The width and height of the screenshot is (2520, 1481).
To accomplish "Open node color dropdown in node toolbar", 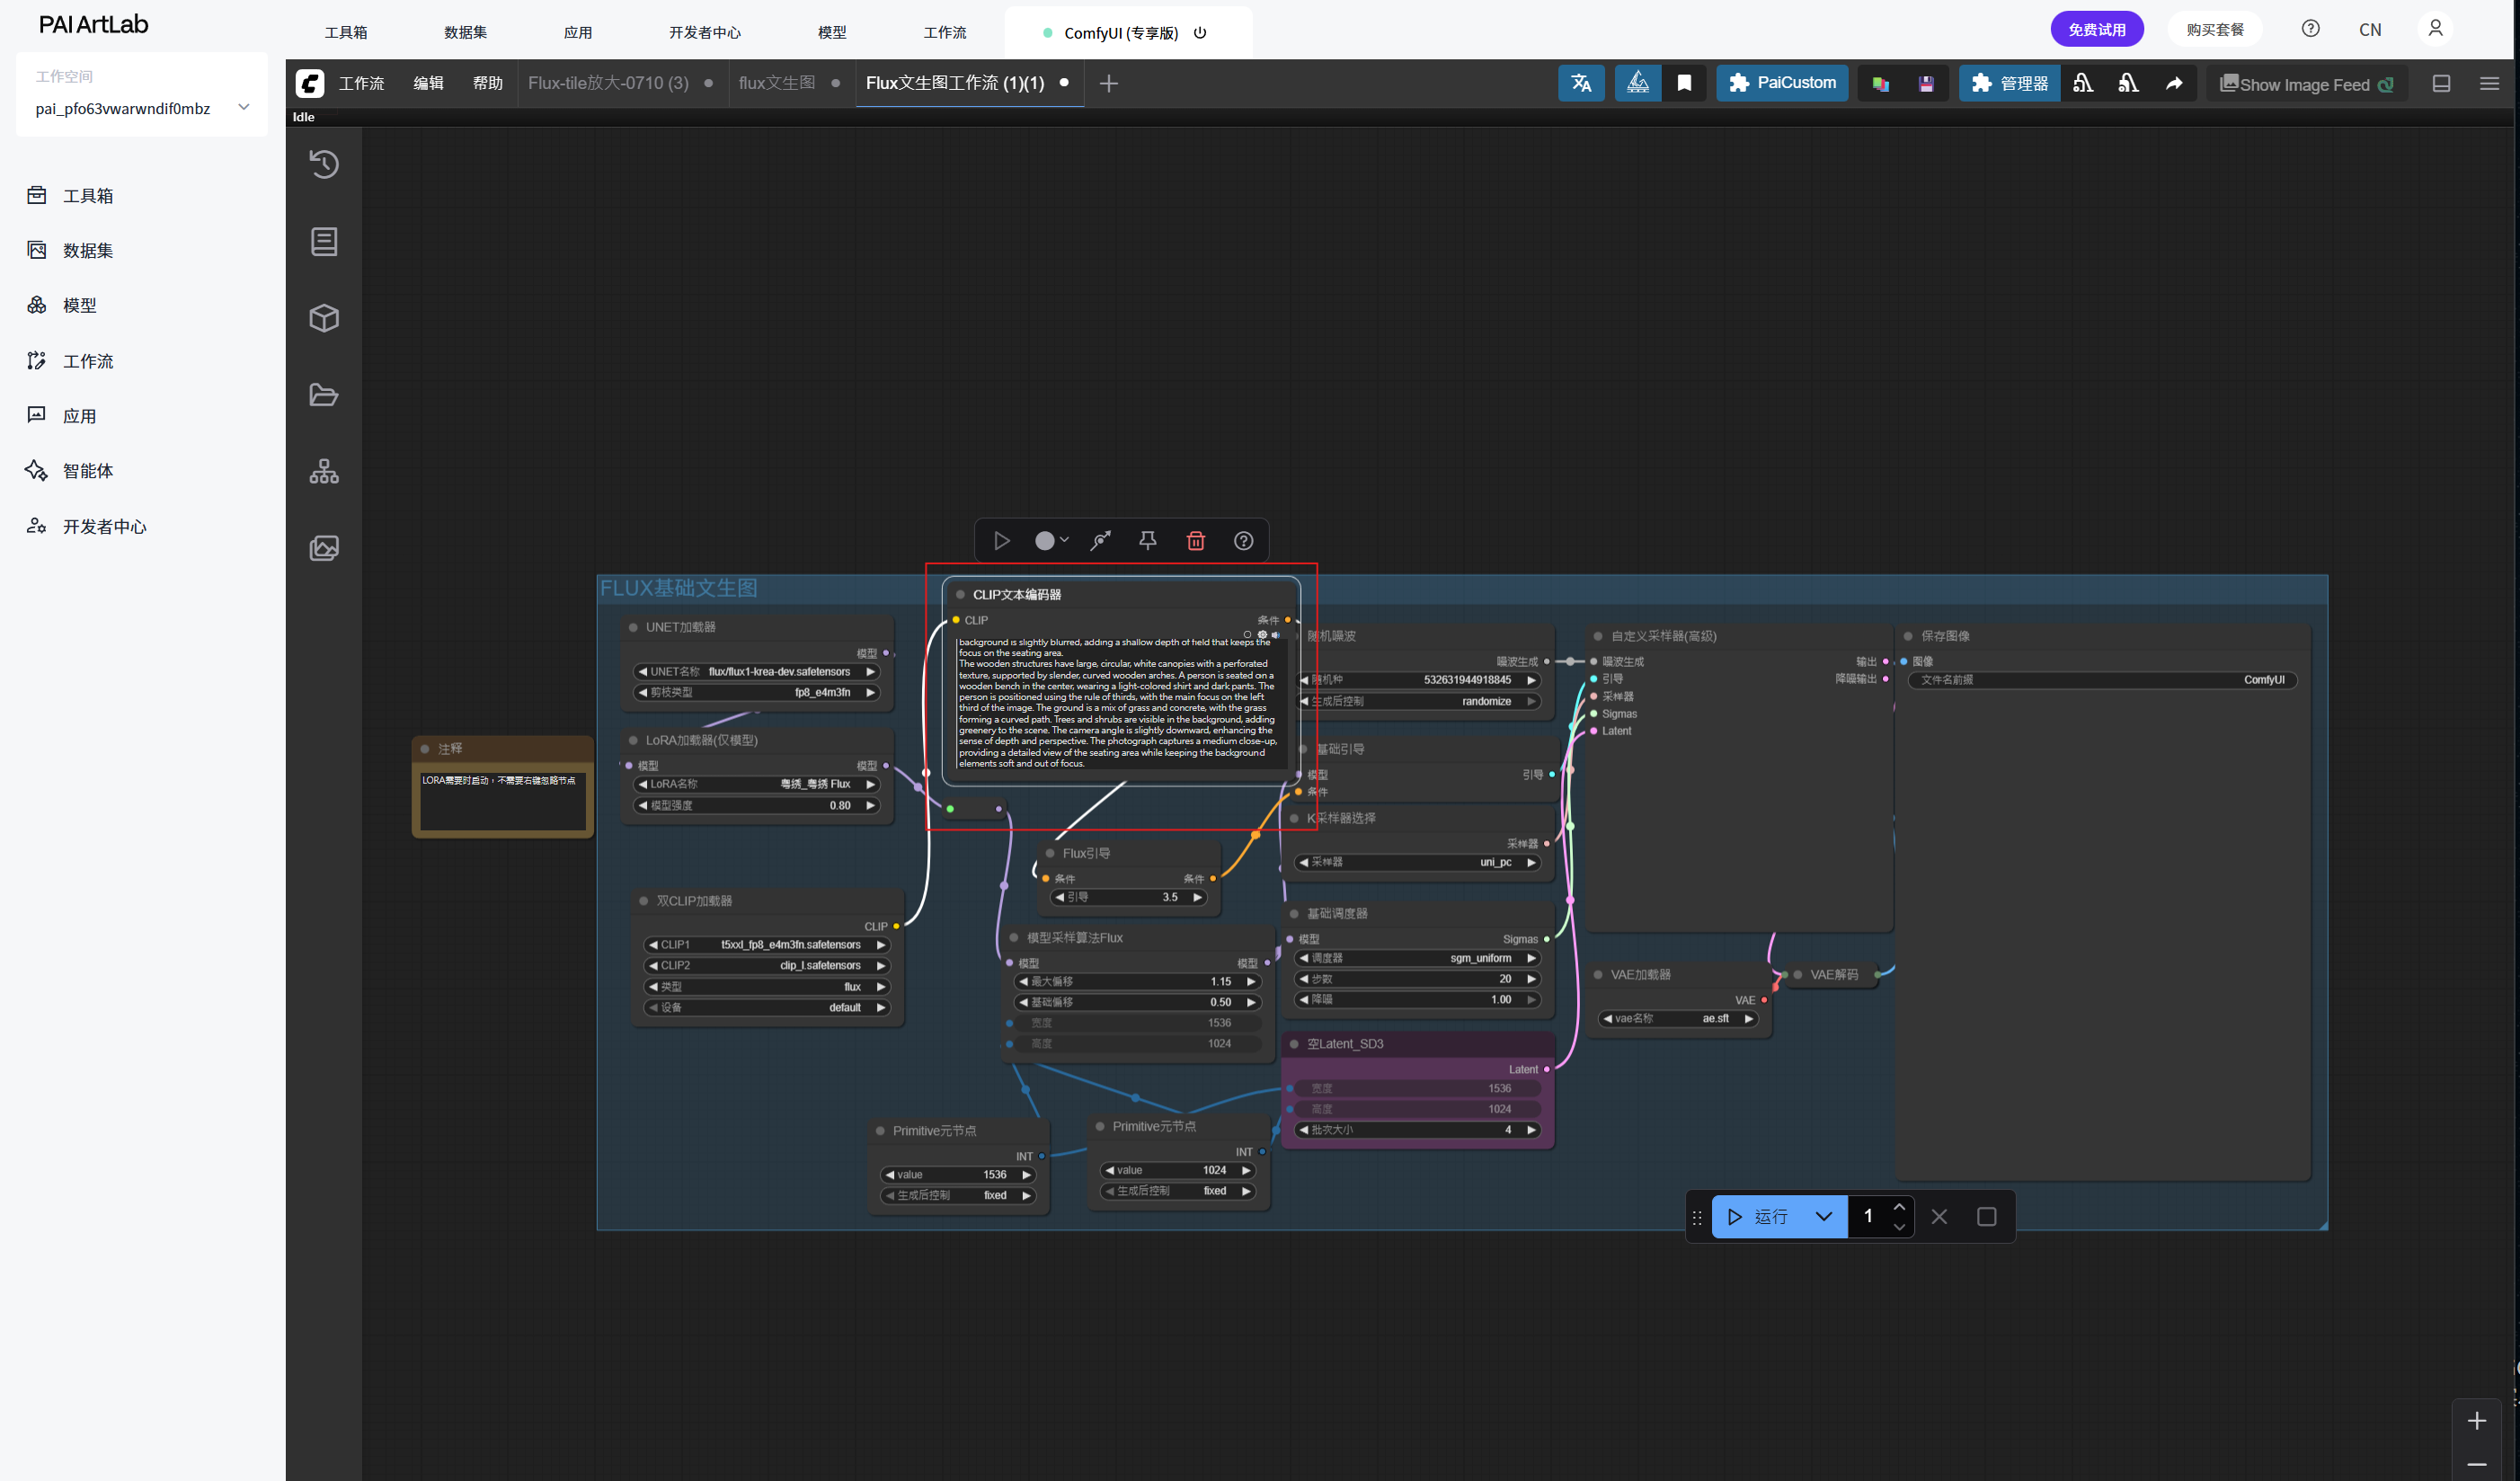I will 1051,541.
